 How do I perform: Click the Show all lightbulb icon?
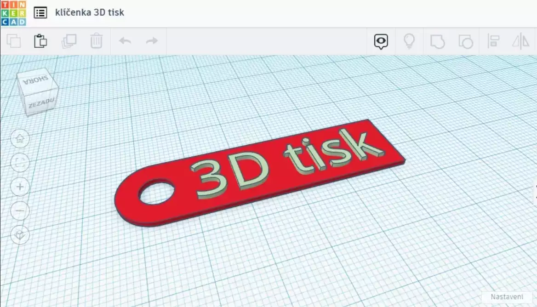409,41
